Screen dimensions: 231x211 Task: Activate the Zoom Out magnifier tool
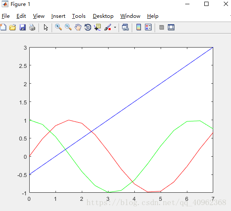[68, 27]
